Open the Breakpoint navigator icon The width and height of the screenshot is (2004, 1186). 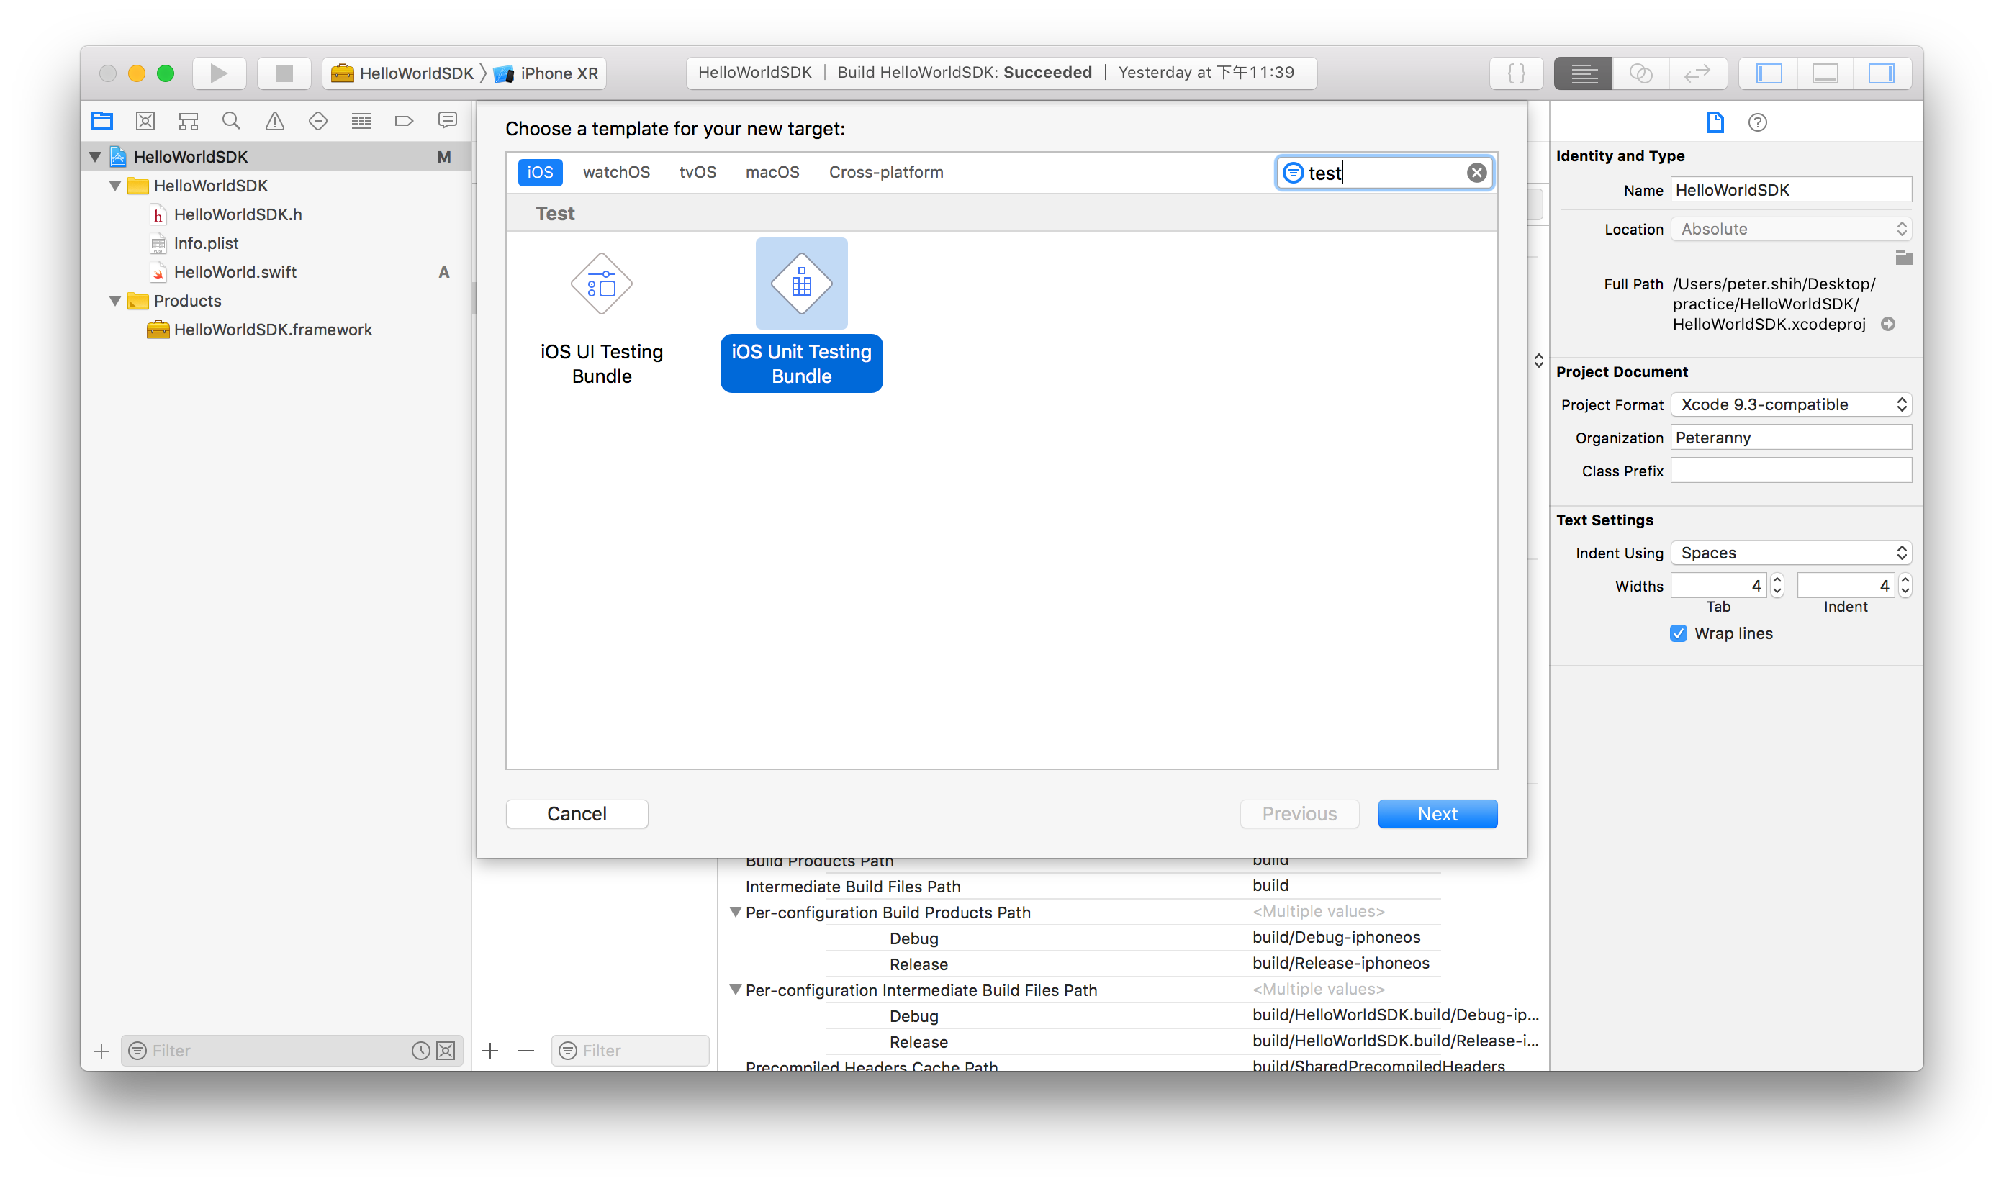coord(404,121)
